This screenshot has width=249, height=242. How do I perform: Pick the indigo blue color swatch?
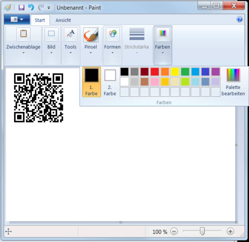click(205, 72)
